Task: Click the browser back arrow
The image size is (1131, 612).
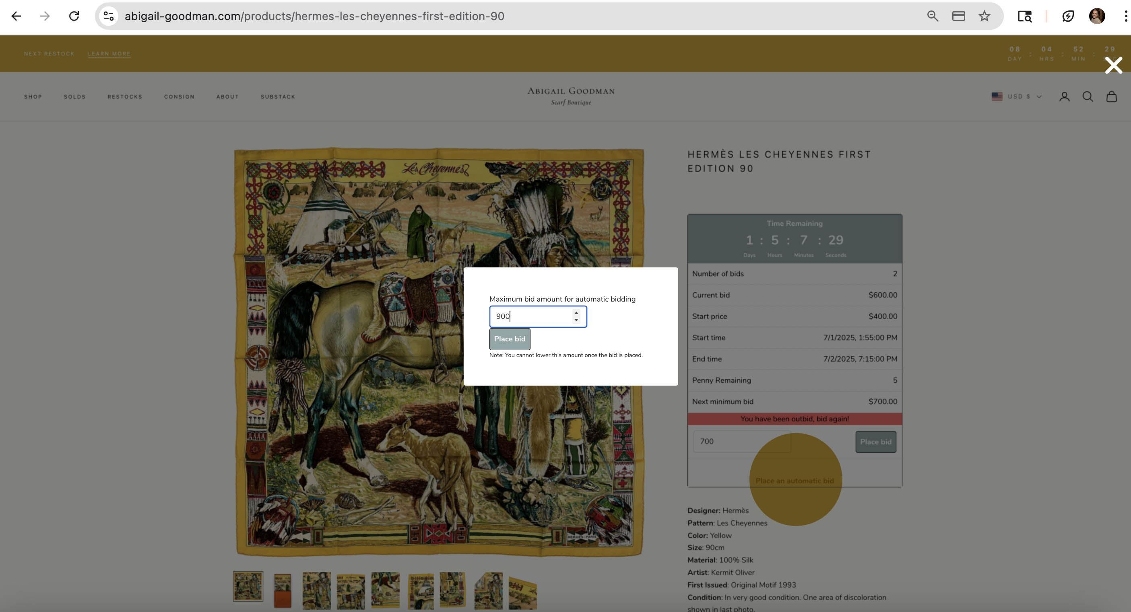Action: 16,16
